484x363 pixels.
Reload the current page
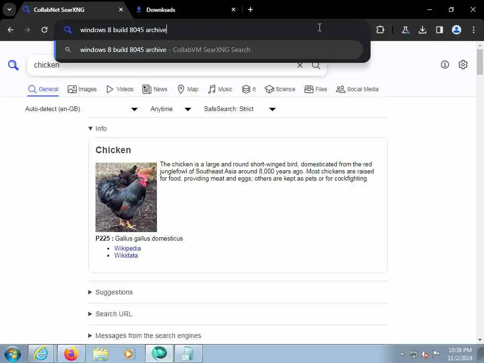tap(44, 30)
